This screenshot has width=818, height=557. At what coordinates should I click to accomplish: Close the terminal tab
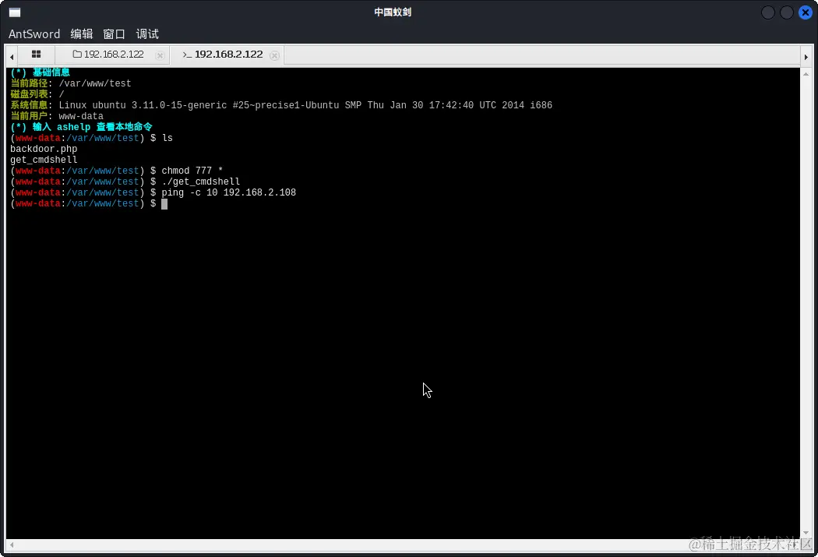(274, 55)
